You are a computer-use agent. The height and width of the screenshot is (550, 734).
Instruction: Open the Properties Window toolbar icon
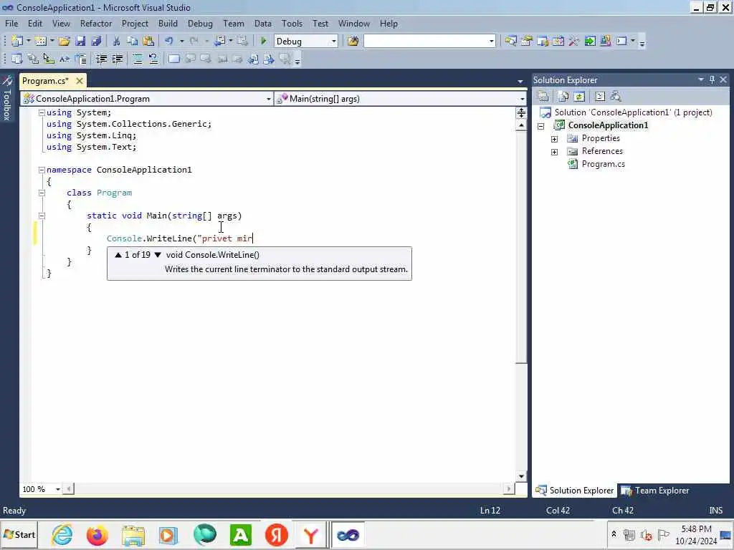point(527,41)
